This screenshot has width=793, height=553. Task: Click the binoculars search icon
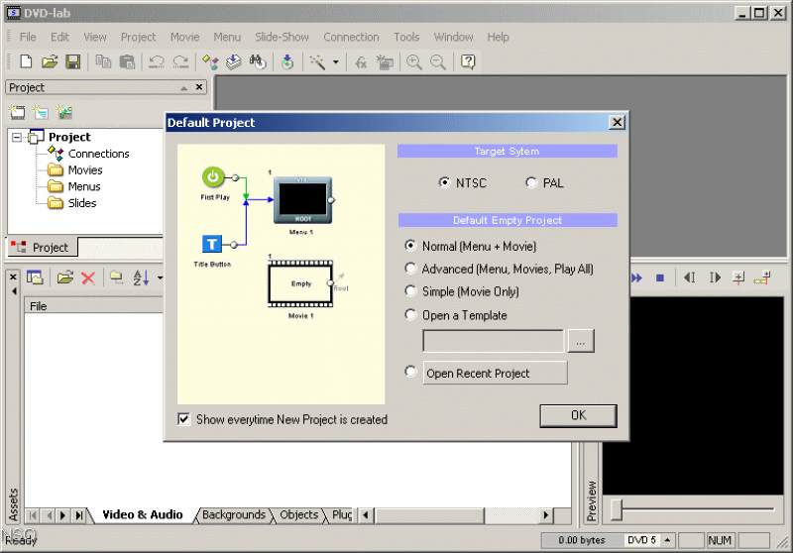[258, 61]
